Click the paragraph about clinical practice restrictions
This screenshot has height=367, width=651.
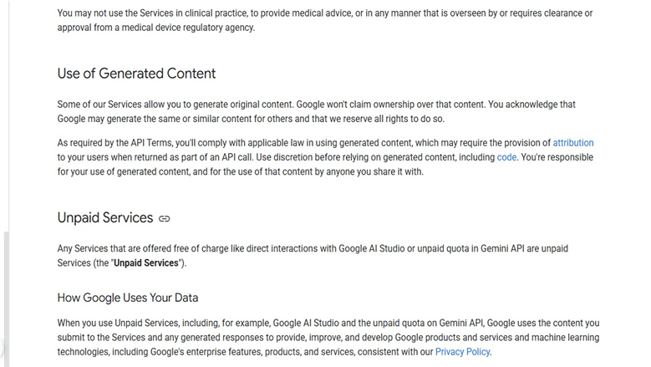325,20
